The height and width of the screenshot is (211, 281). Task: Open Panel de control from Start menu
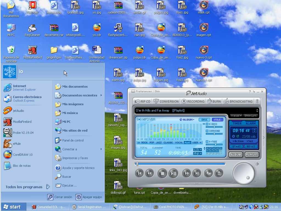[73, 140]
